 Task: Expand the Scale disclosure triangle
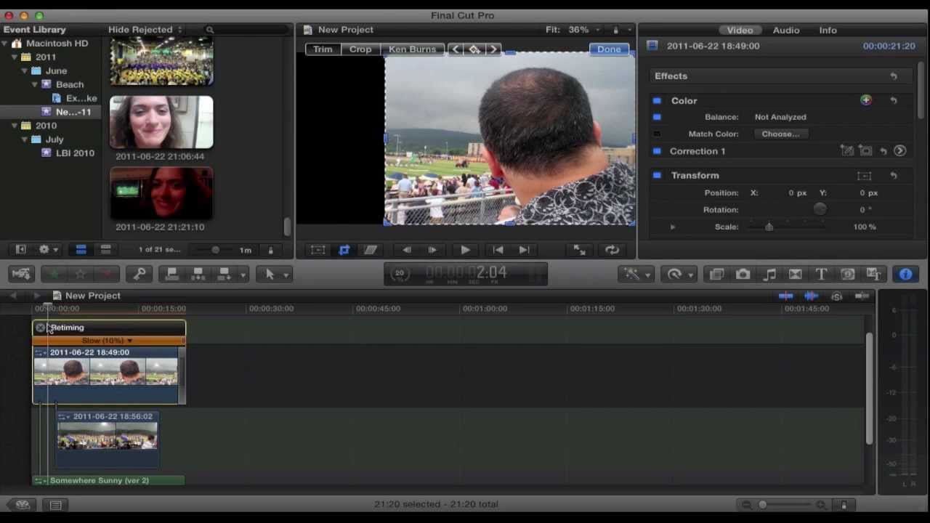tap(672, 227)
